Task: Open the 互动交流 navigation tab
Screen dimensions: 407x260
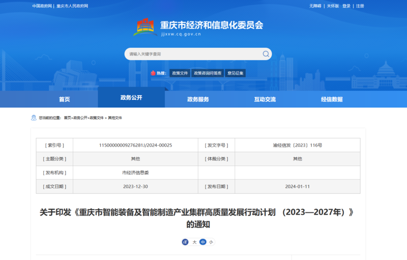Action: (x=265, y=99)
